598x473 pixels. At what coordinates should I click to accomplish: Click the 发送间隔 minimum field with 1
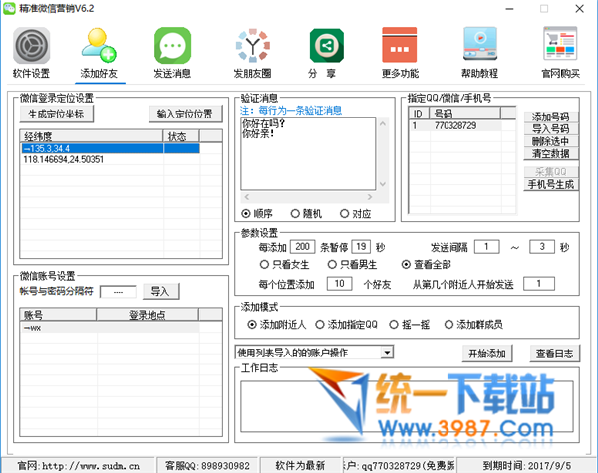pos(487,247)
